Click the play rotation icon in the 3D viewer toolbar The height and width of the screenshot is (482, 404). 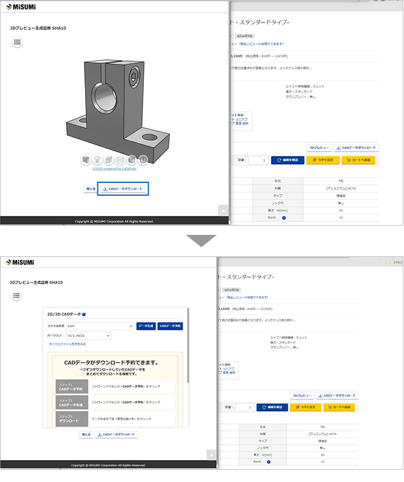[x=98, y=160]
